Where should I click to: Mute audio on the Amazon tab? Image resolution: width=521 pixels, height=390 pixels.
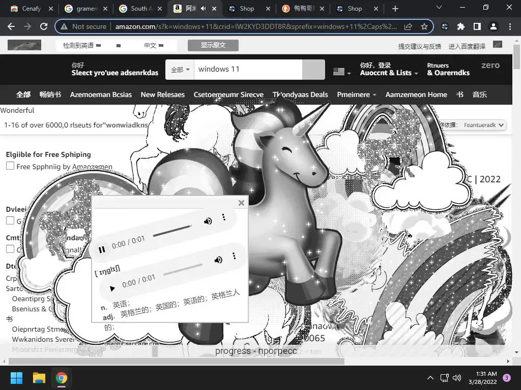pos(204,9)
